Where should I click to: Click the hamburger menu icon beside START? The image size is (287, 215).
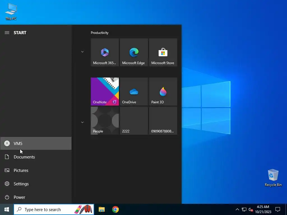point(7,33)
